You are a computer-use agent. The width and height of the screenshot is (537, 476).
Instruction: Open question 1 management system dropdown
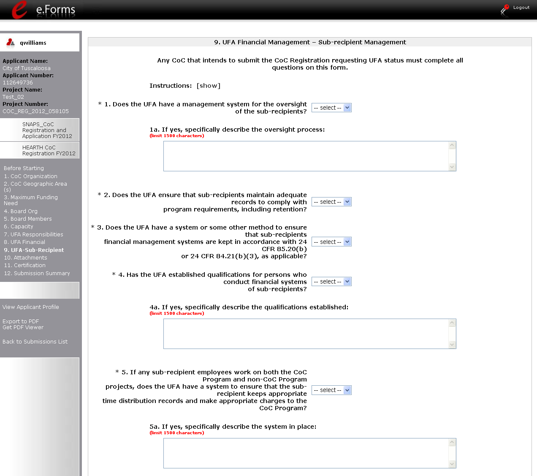[x=331, y=108]
